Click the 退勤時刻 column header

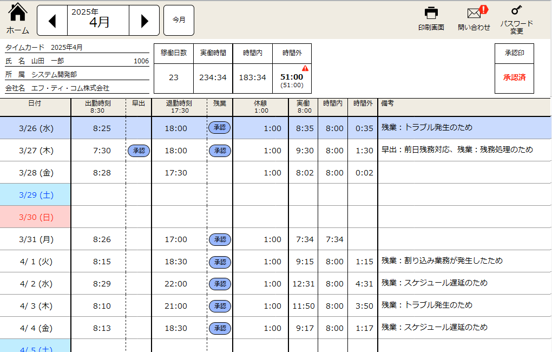(x=179, y=106)
